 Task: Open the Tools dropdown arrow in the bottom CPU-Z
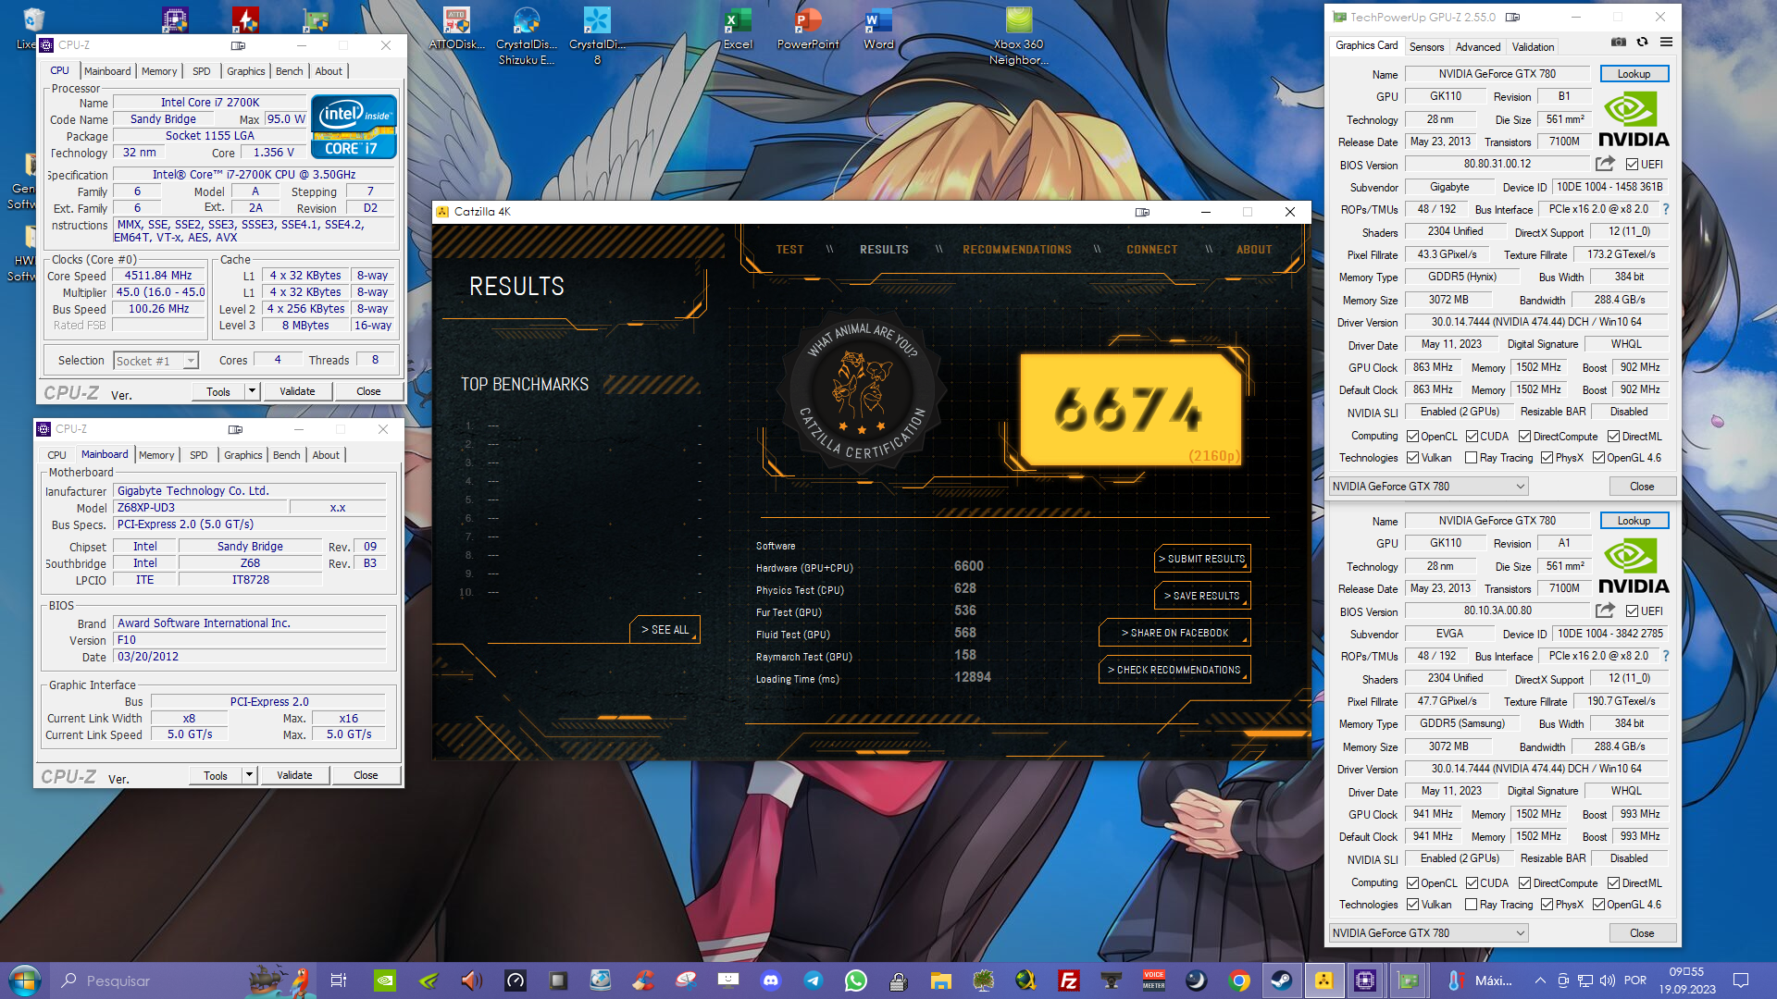[249, 775]
